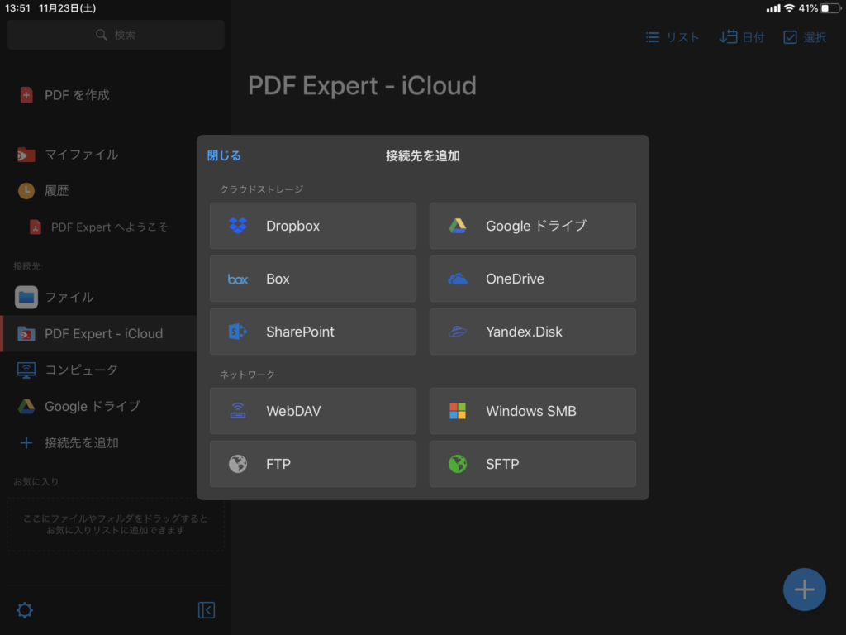Tap the 履歴 clock icon
The height and width of the screenshot is (635, 846).
tap(26, 191)
